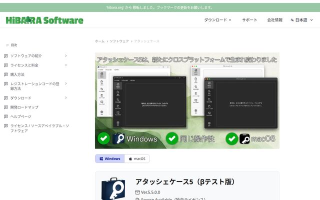The height and width of the screenshot is (200, 320).
Task: Click the green checkmark beside 同じ操作性
Action: pyautogui.click(x=172, y=138)
